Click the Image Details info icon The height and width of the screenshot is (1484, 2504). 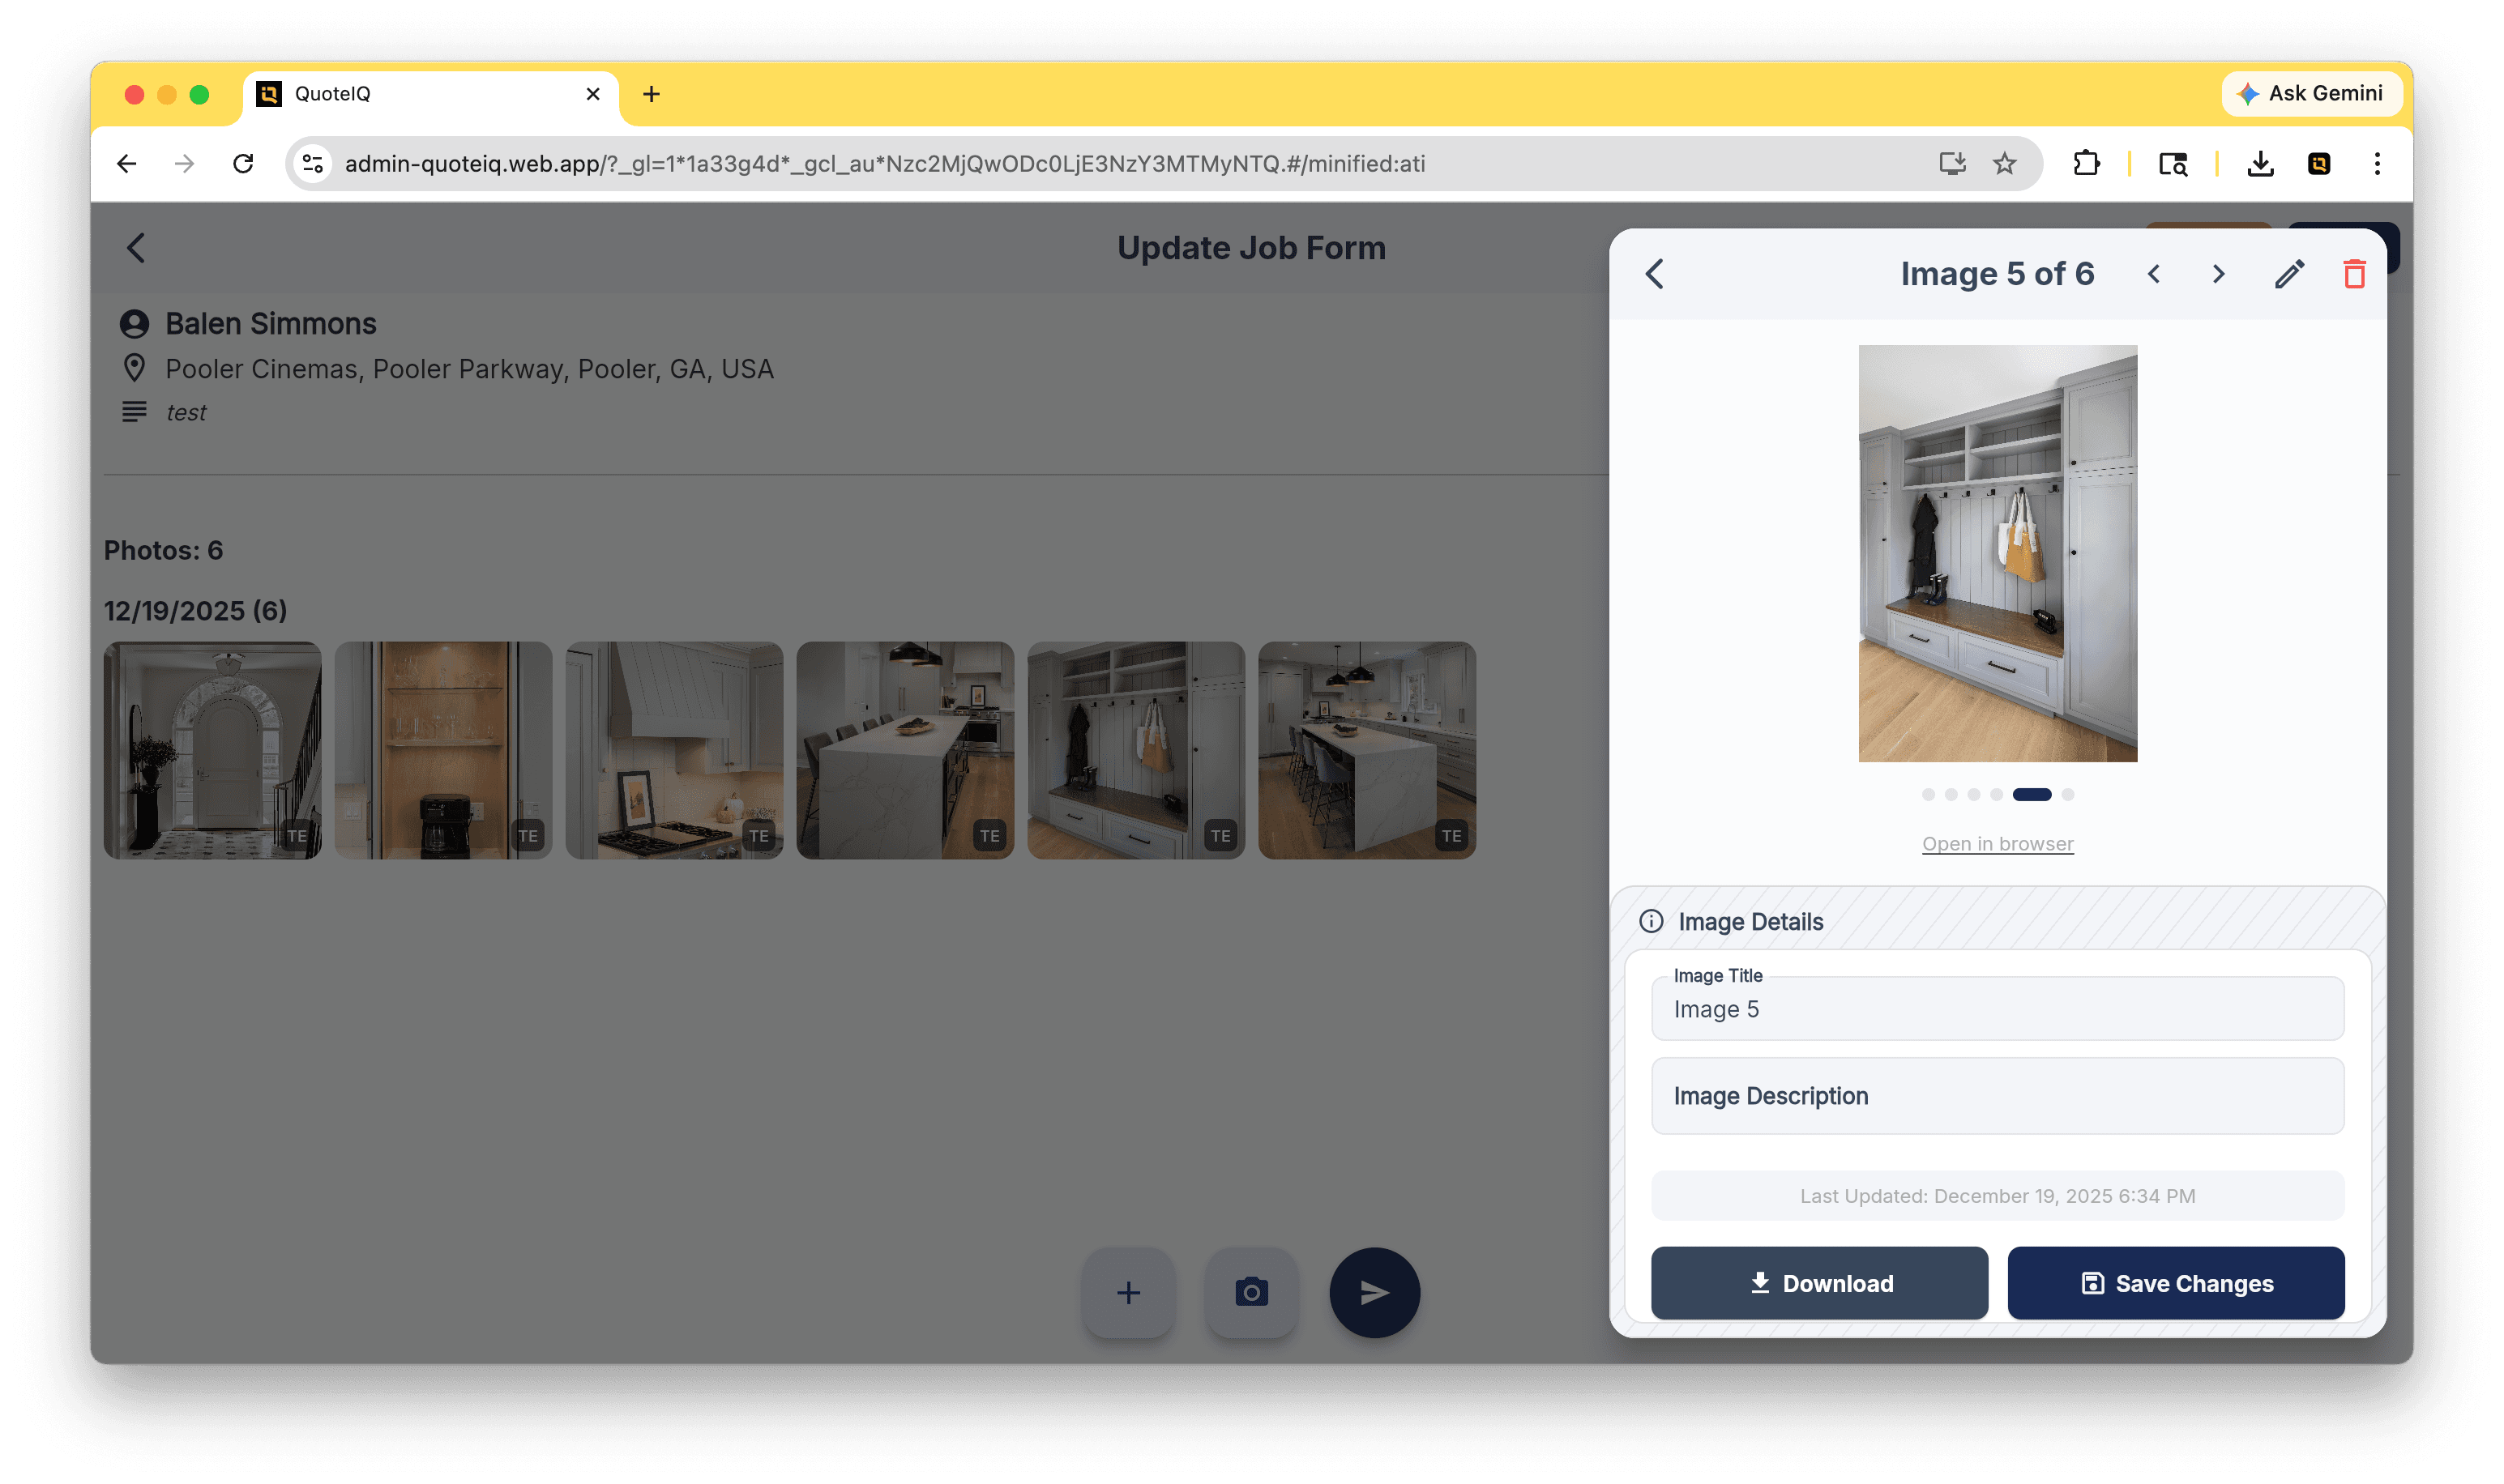coord(1651,921)
